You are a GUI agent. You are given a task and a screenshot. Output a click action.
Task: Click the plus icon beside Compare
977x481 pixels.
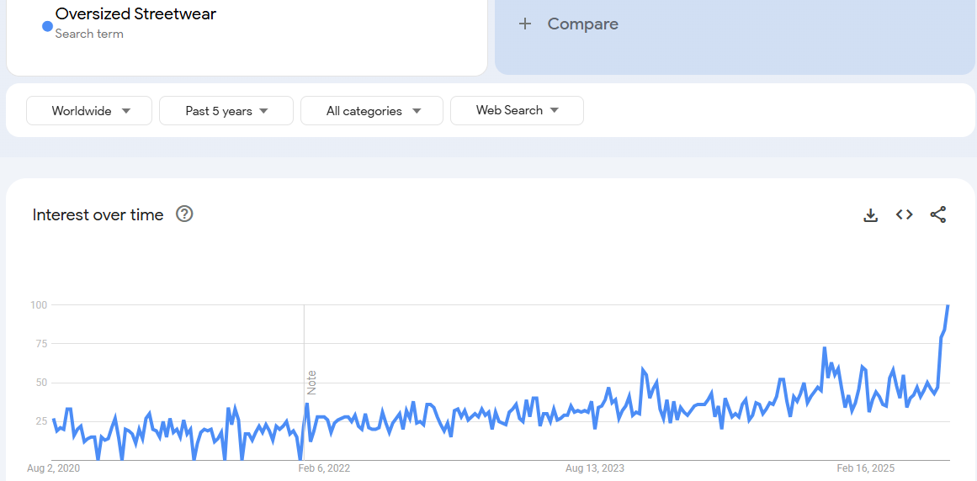525,24
